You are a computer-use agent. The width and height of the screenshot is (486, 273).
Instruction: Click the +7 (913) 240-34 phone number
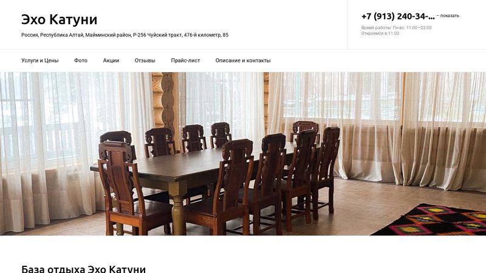tap(398, 16)
